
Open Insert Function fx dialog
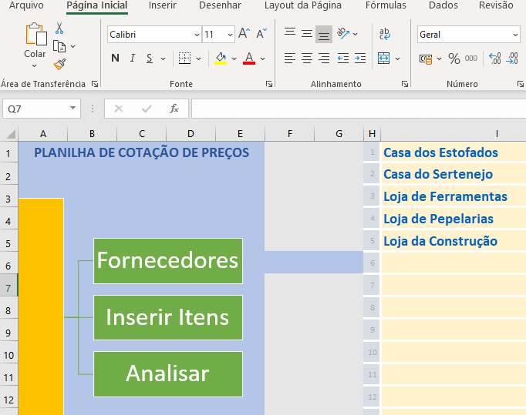tap(174, 109)
